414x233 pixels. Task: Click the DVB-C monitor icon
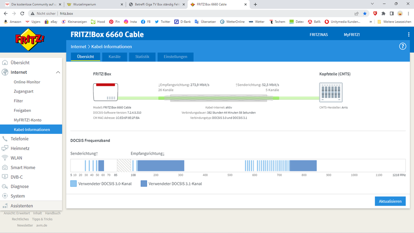[5, 177]
